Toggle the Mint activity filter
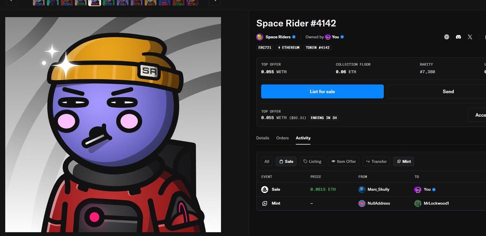 (x=404, y=161)
